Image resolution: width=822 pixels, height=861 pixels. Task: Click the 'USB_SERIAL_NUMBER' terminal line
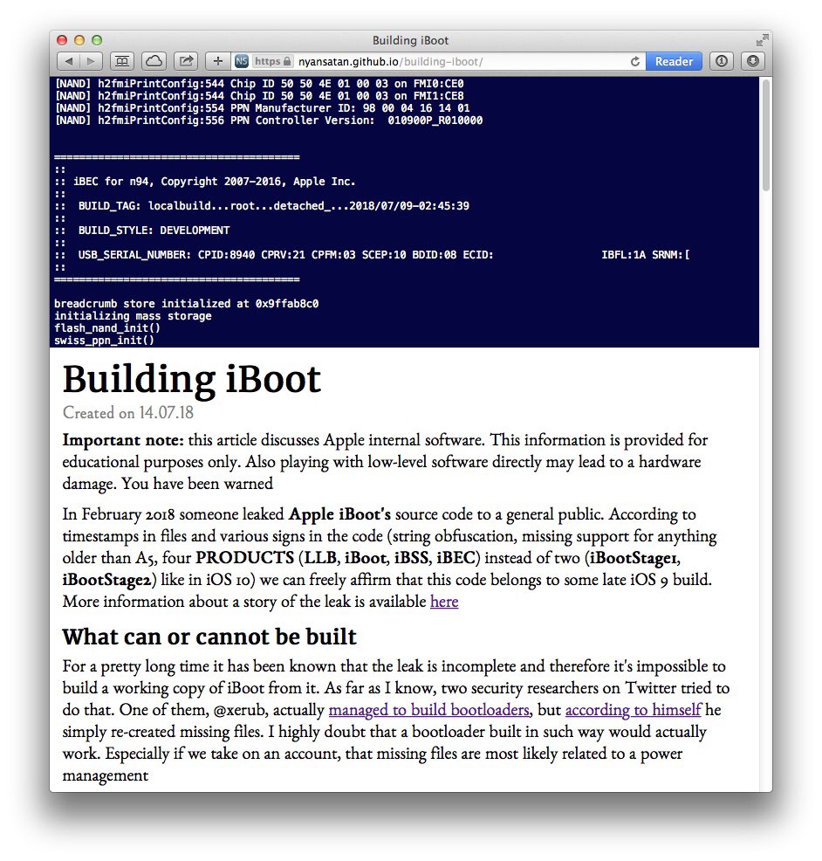point(384,255)
